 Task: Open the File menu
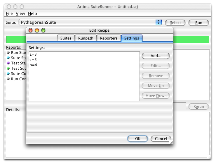click(x=9, y=13)
